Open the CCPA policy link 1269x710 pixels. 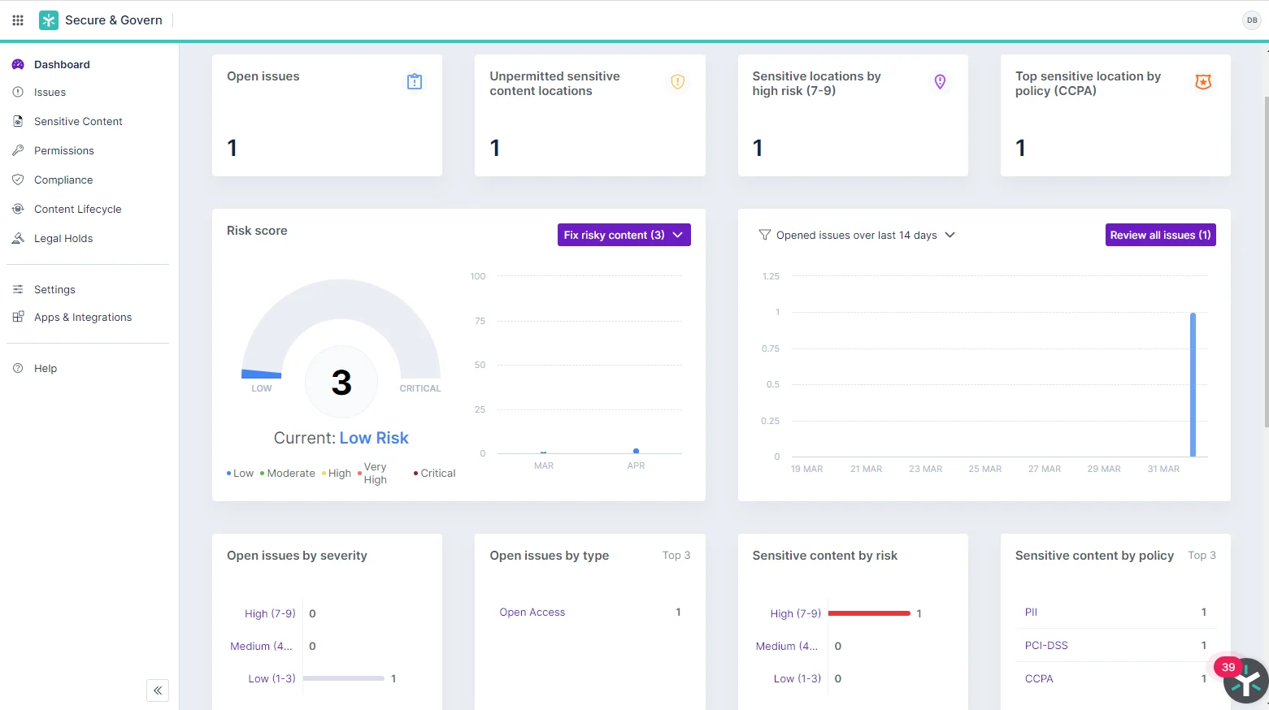point(1039,679)
